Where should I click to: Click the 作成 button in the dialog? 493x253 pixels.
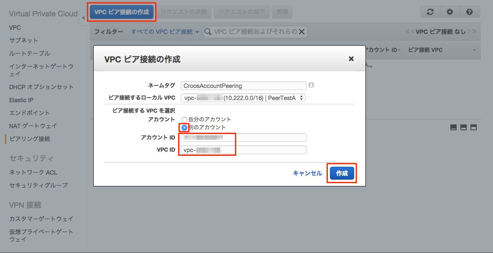point(342,173)
